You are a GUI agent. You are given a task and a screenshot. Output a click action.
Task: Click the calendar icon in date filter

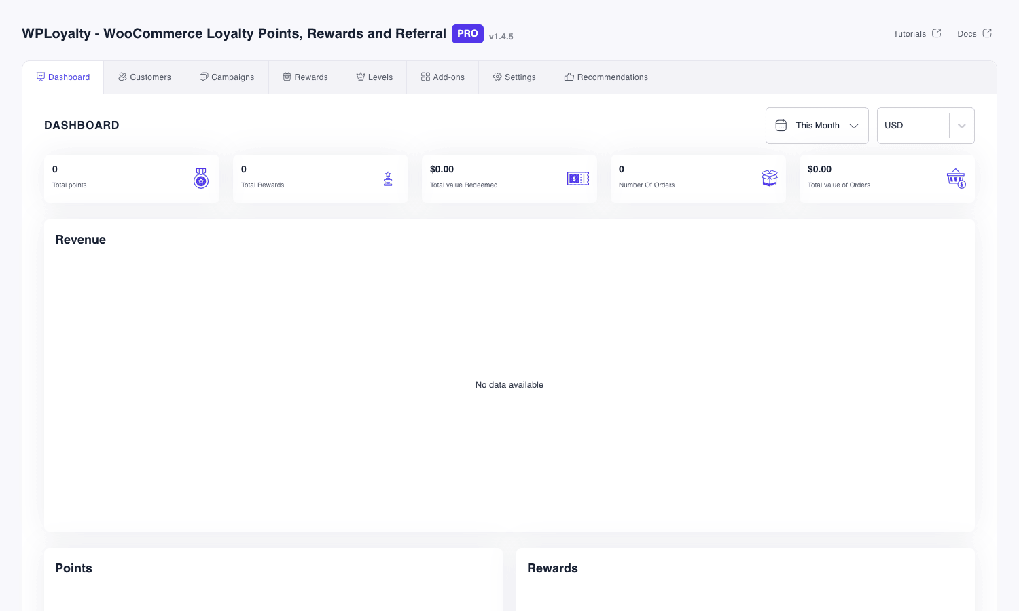click(x=781, y=126)
